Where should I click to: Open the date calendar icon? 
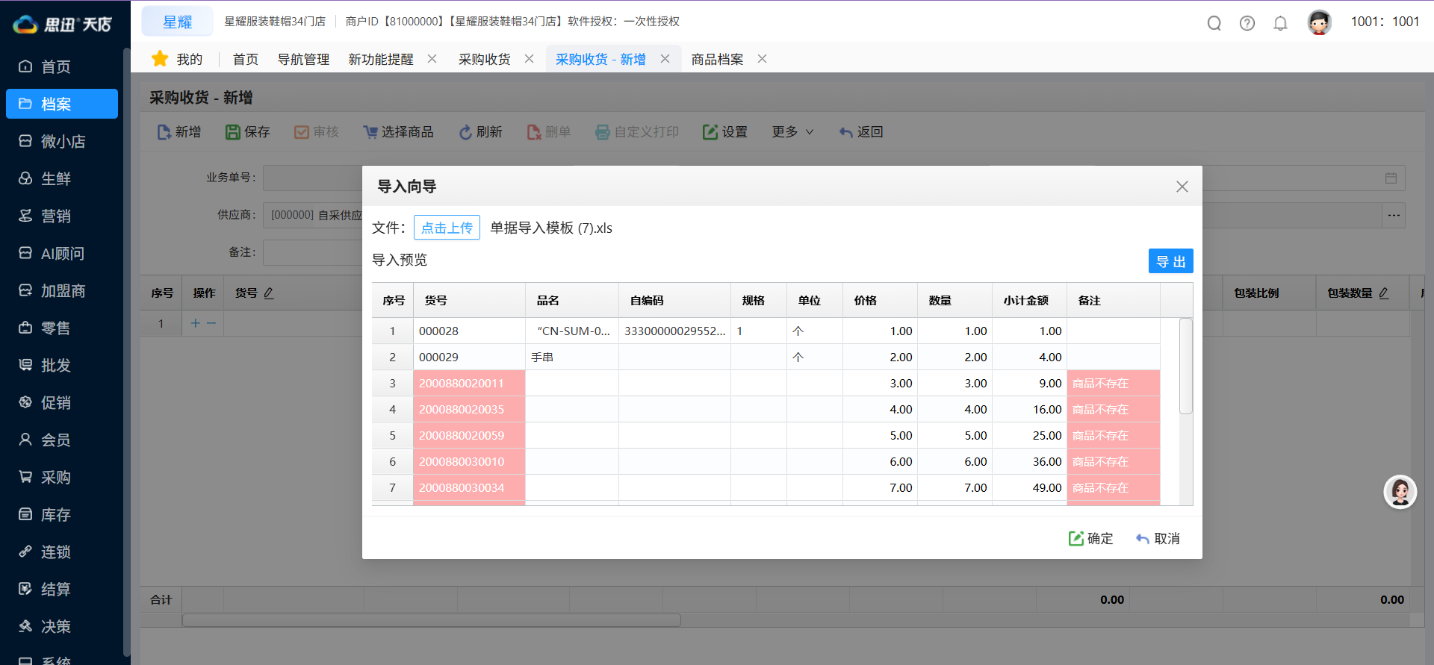click(1391, 178)
